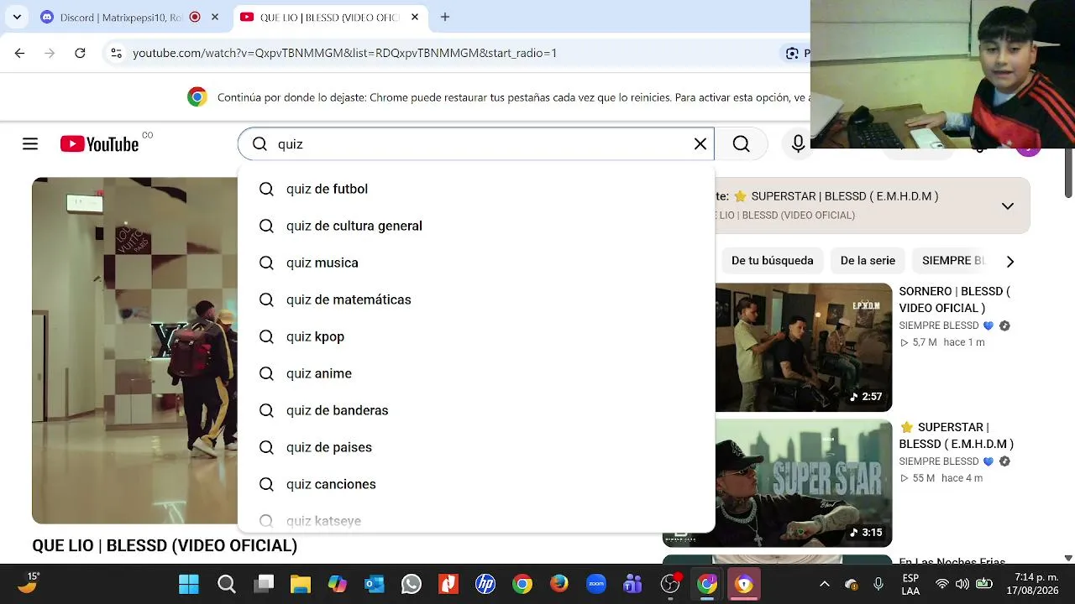The width and height of the screenshot is (1075, 604).
Task: Open the Windows Start menu
Action: [189, 584]
